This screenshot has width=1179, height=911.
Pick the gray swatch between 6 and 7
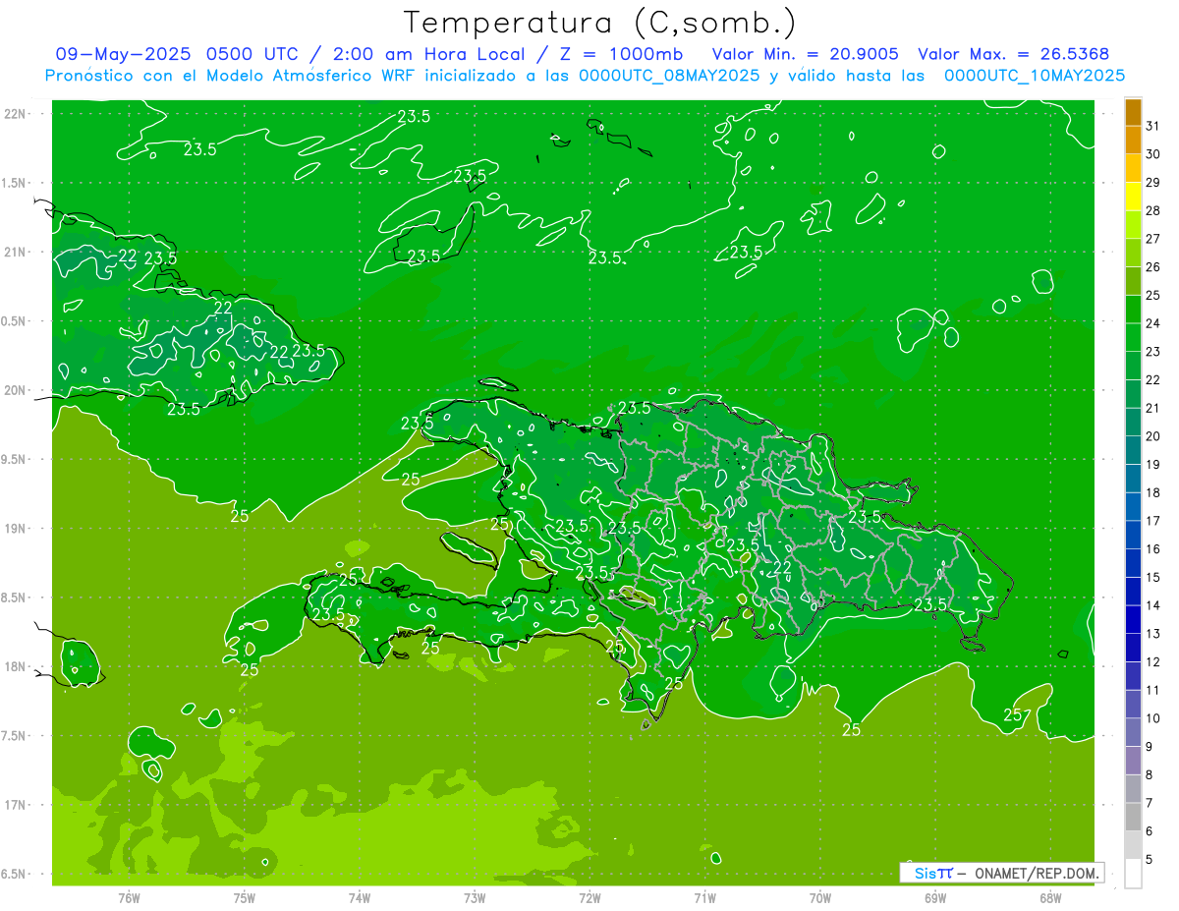click(1133, 817)
